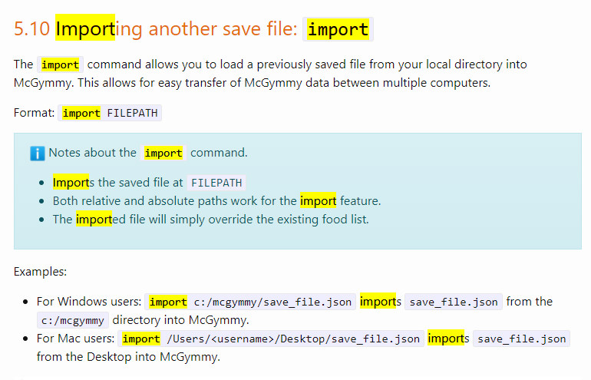Click 'FILEPATH' in the Format line
The image size is (591, 380).
(132, 113)
